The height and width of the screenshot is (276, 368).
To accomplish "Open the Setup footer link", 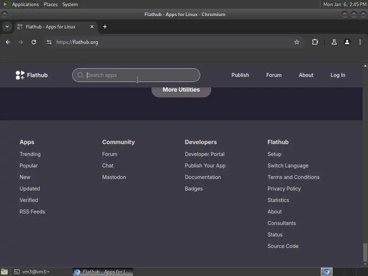I will pyautogui.click(x=274, y=154).
